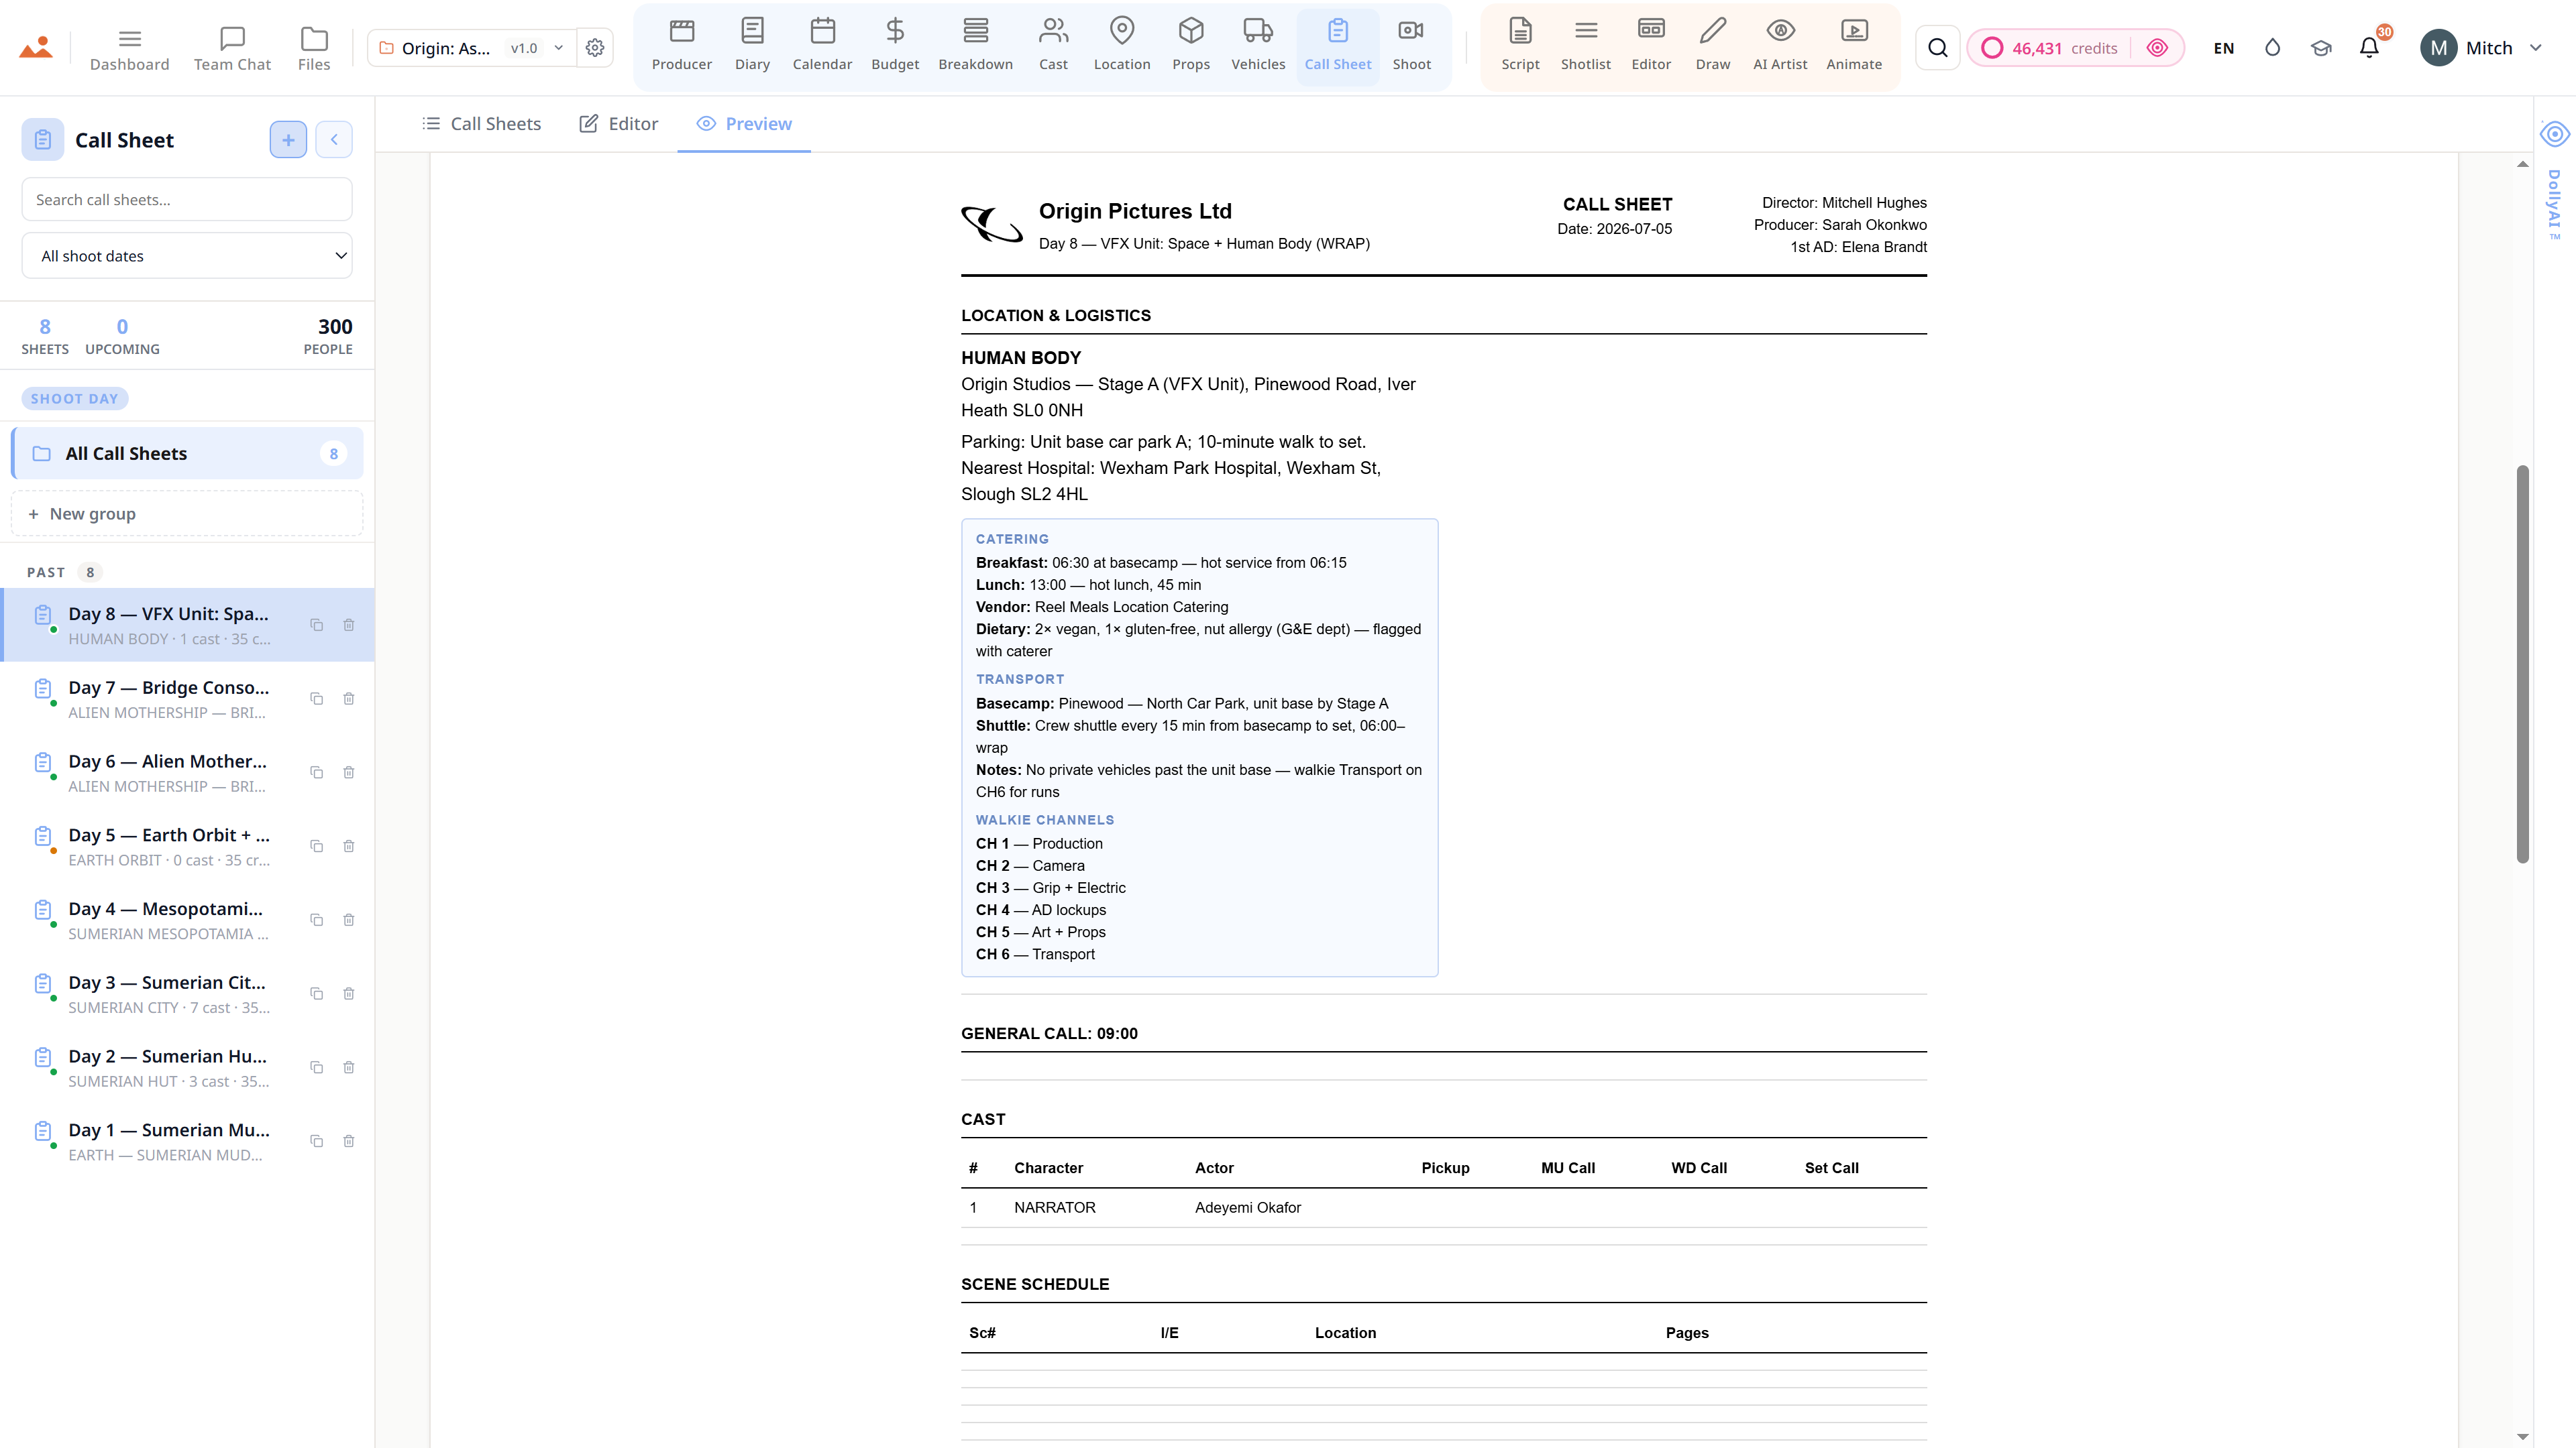Click the GENERAL CALL: 09:00 heading

[1049, 1033]
